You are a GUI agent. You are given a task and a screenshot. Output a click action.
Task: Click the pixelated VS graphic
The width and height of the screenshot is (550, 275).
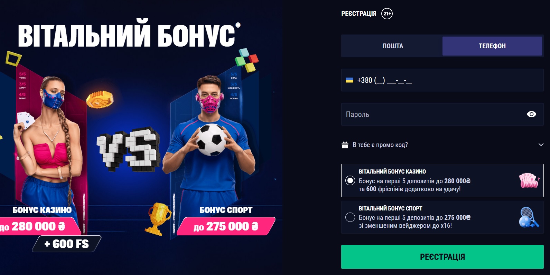(129, 149)
